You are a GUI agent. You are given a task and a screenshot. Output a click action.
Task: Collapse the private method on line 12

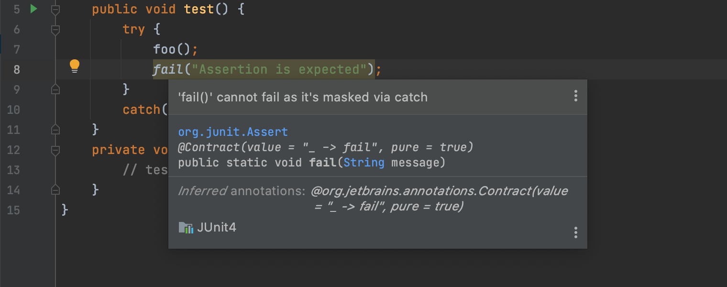click(55, 150)
